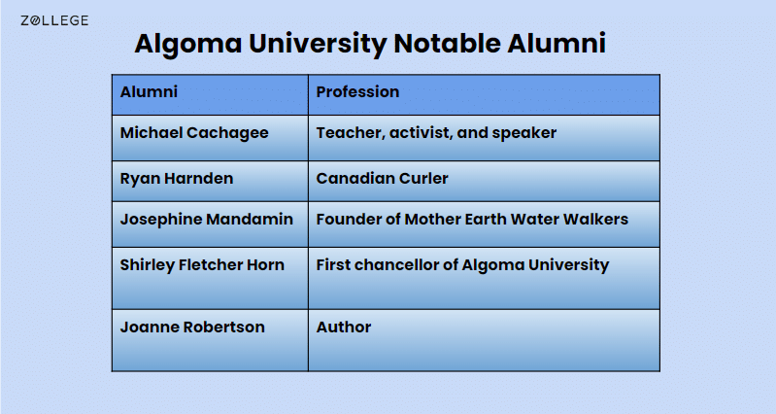Select the Alumni column header
This screenshot has height=414, width=776.
tap(210, 94)
